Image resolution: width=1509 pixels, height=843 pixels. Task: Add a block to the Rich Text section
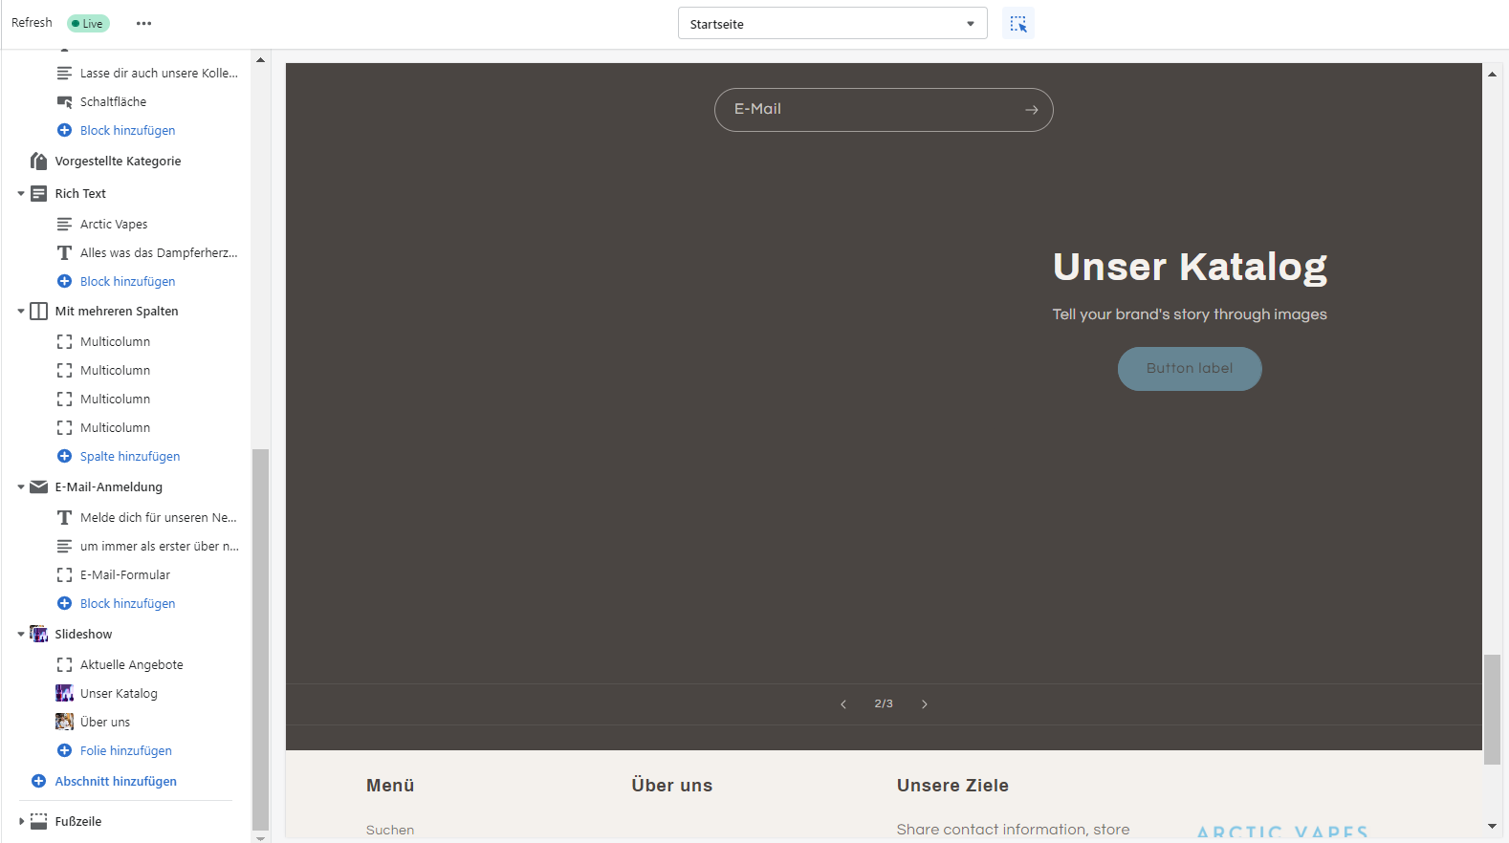(x=127, y=282)
